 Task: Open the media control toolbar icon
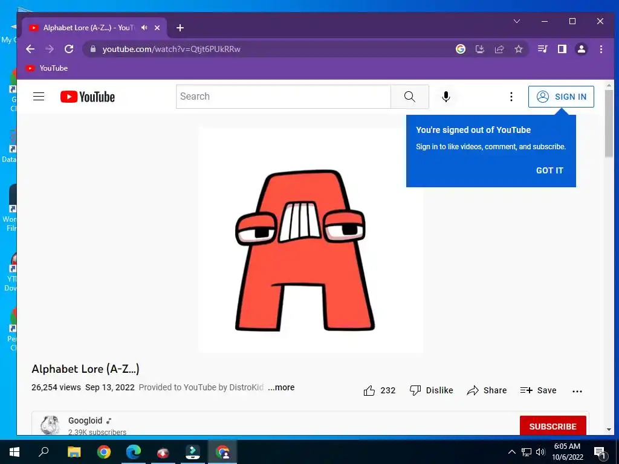tap(542, 49)
